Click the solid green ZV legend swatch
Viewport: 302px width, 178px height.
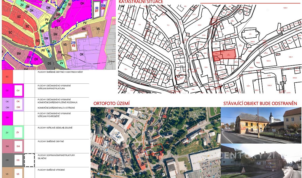[x=7, y=132]
